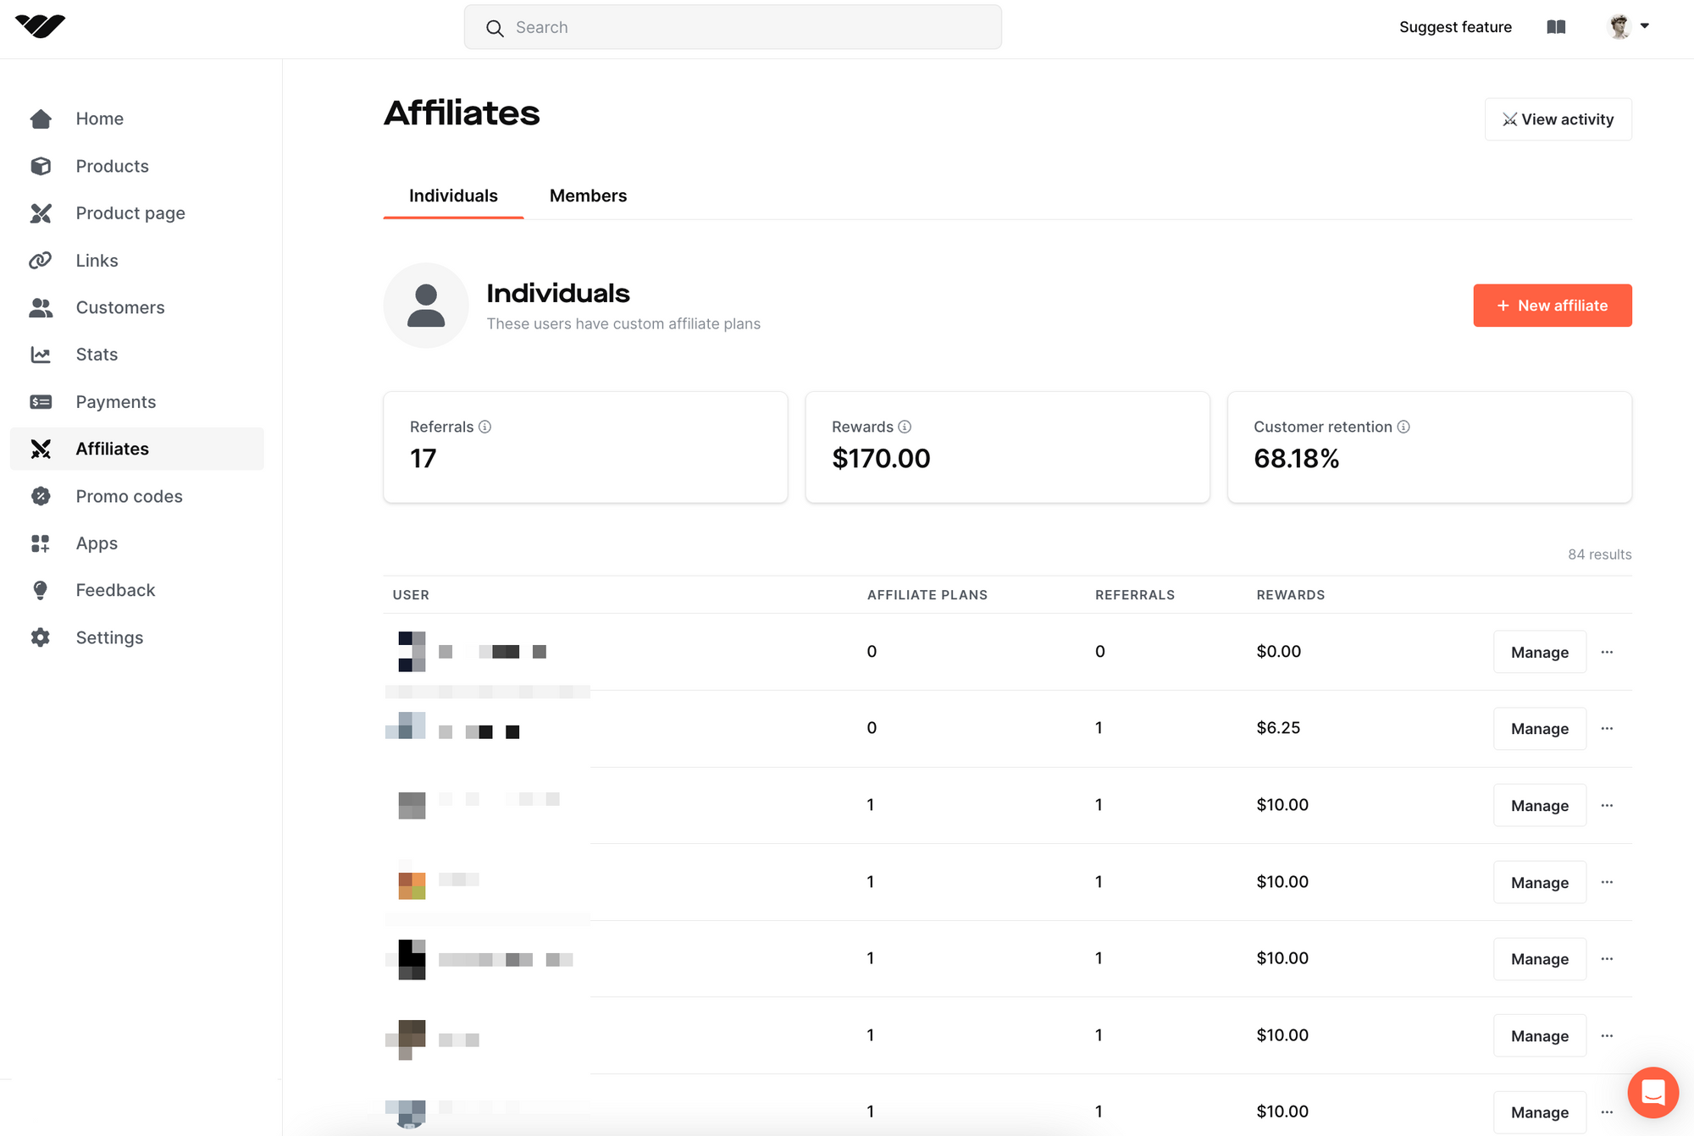This screenshot has height=1136, width=1694.
Task: Click Manage for the third affiliate row
Action: 1539,805
